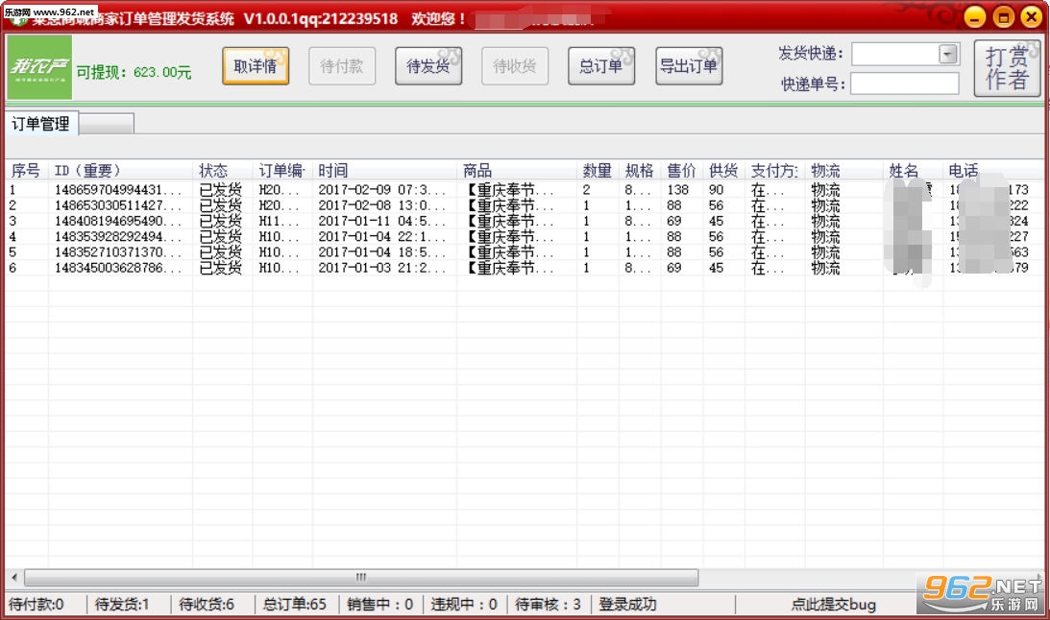Open the 发货快递 dropdown

(x=947, y=54)
